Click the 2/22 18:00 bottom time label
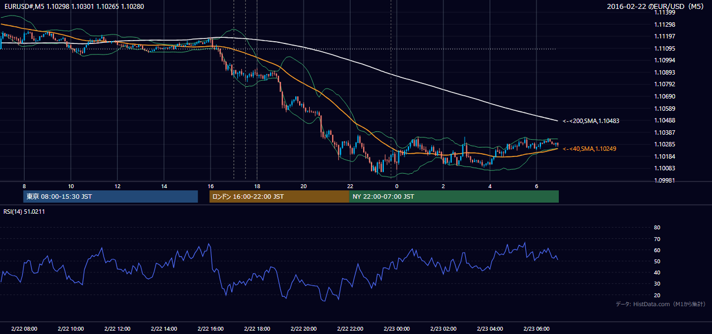This screenshot has width=712, height=334. tap(257, 328)
